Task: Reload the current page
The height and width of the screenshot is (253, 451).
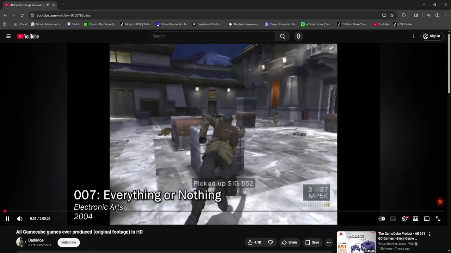Action: click(x=22, y=15)
